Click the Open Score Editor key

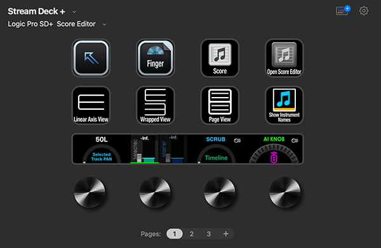click(x=284, y=58)
